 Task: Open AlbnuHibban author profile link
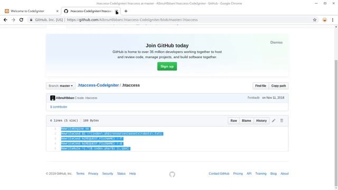pos(65,98)
